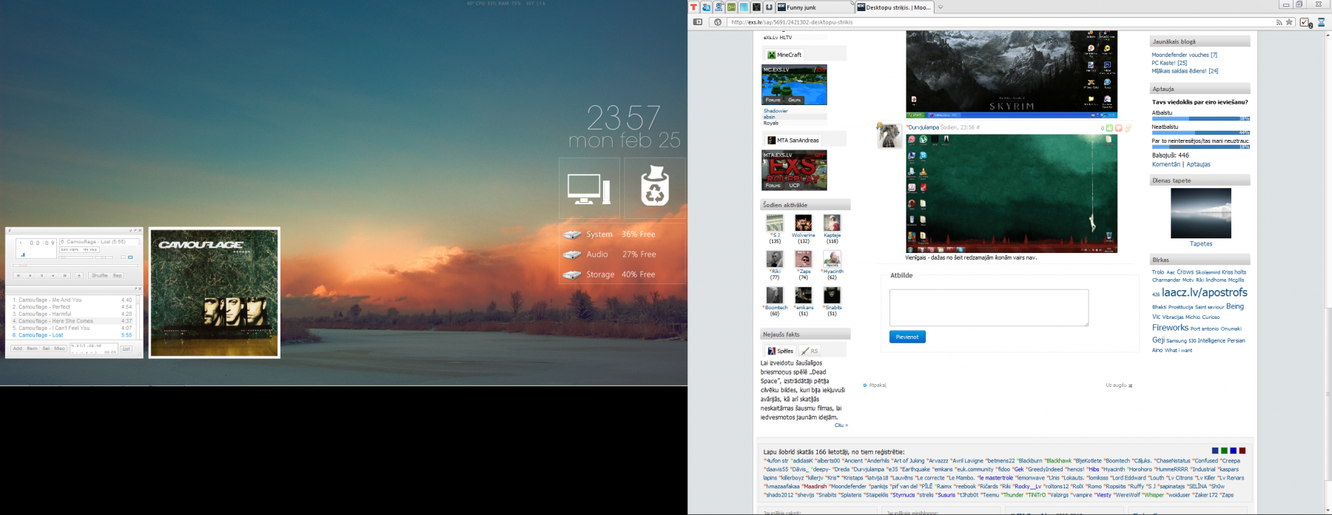The height and width of the screenshot is (515, 1332).
Task: Switch to the 'Funny junk' browser tab
Action: click(x=815, y=7)
